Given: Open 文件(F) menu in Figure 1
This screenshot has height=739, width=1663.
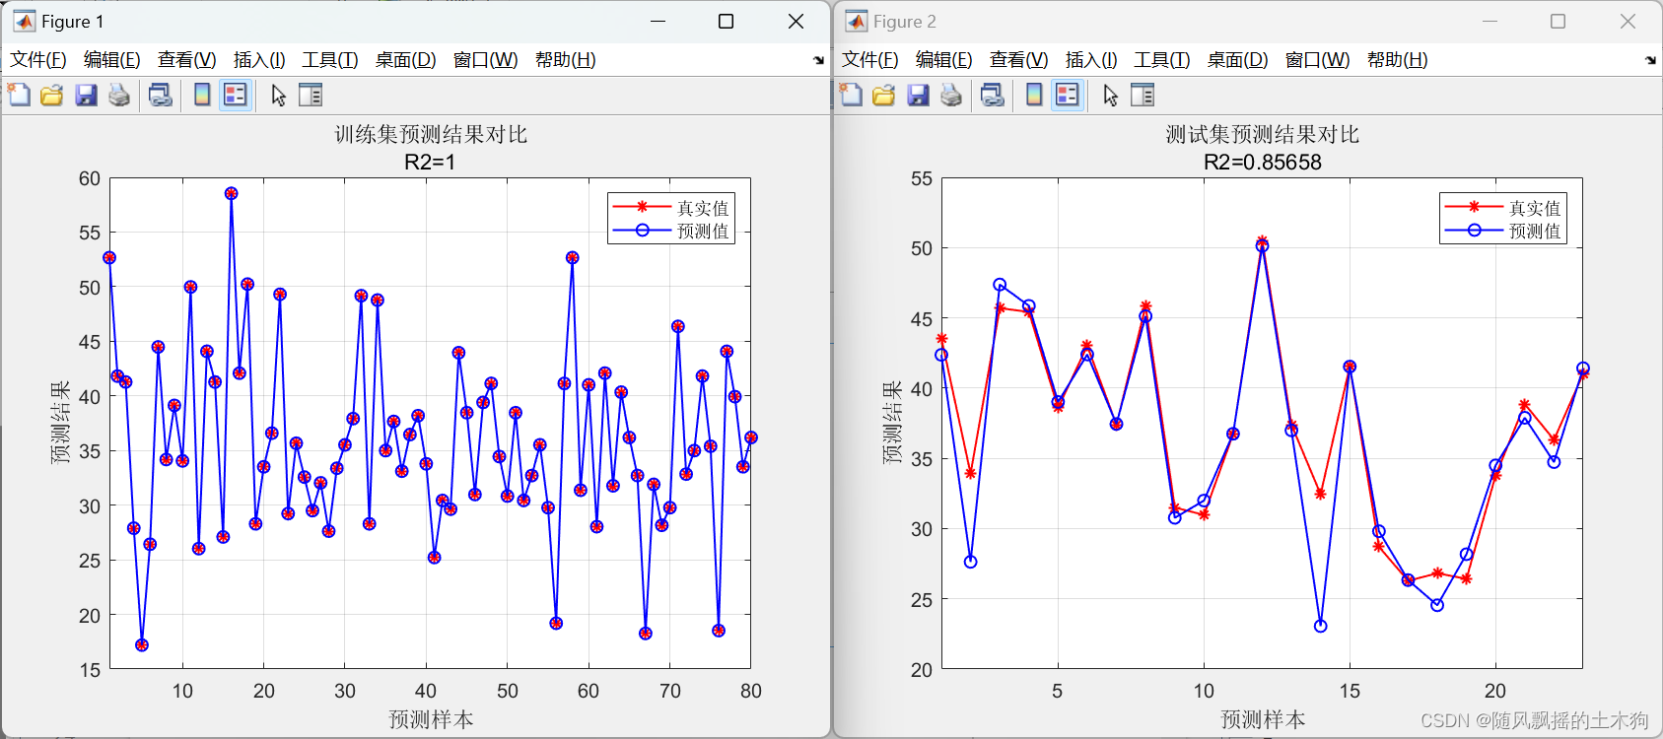Looking at the screenshot, I should 38,60.
